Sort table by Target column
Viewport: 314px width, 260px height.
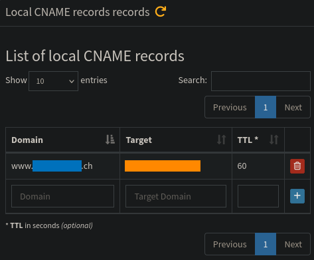[x=176, y=140]
